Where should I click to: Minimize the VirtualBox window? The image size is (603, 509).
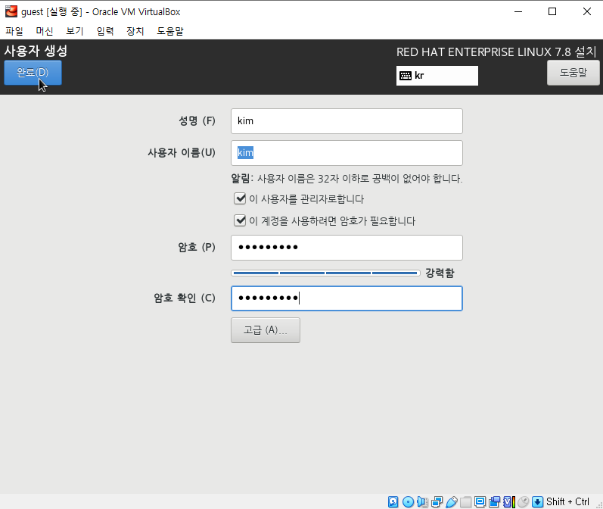518,11
